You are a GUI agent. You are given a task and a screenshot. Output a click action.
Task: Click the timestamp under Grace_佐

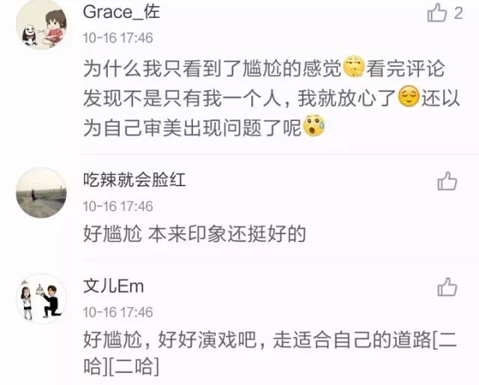(118, 38)
